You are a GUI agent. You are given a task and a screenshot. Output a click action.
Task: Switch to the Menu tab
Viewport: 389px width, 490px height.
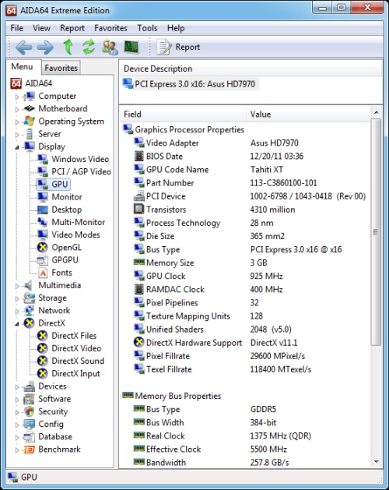22,66
